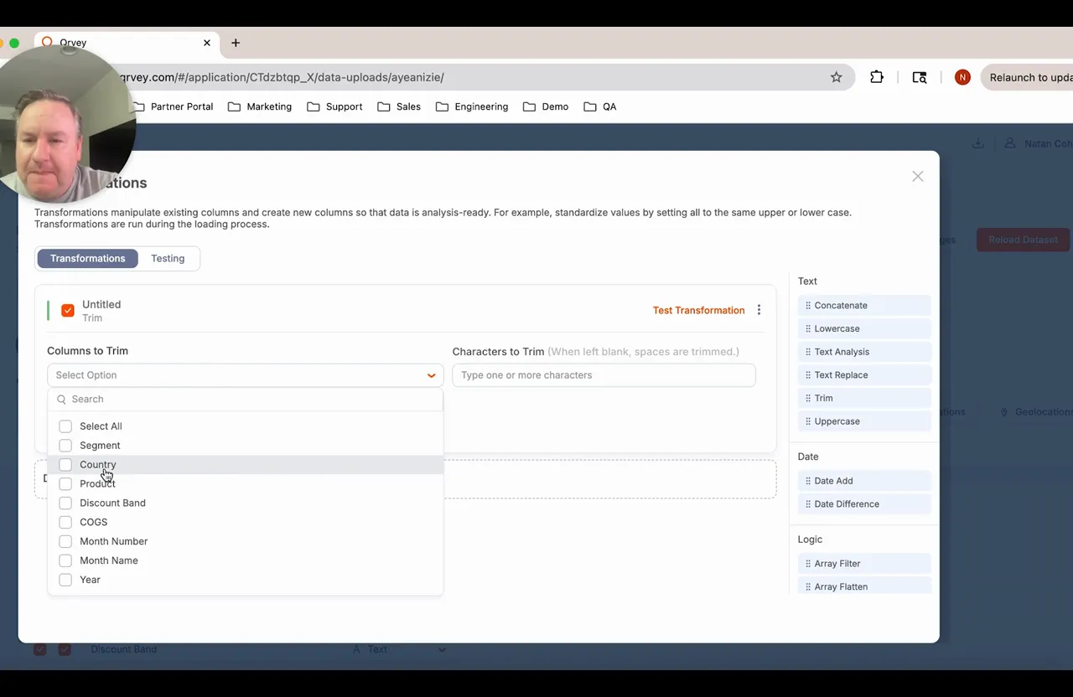
Task: Click the download icon above Reload Dataset
Action: 977,143
